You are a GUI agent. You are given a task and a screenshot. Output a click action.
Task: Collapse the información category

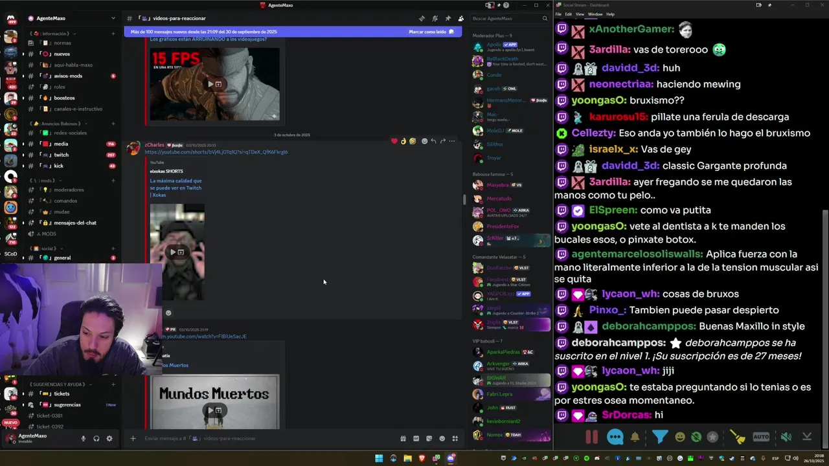coord(54,34)
